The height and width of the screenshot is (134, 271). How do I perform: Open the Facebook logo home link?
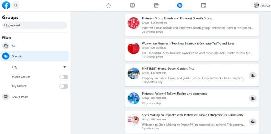pyautogui.click(x=6, y=5)
